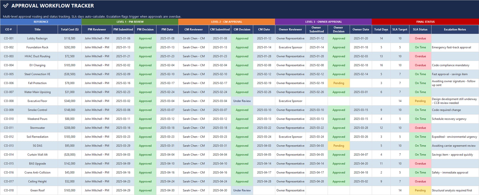Click the 'Total Days' column header
Image resolution: width=479 pixels, height=195 pixels.
pos(381,29)
